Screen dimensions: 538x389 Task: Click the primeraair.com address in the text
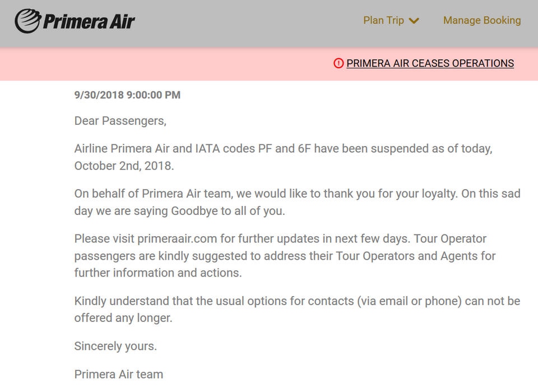click(x=177, y=239)
